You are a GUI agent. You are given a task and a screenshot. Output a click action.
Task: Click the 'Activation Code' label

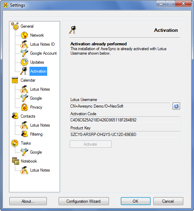pyautogui.click(x=83, y=114)
